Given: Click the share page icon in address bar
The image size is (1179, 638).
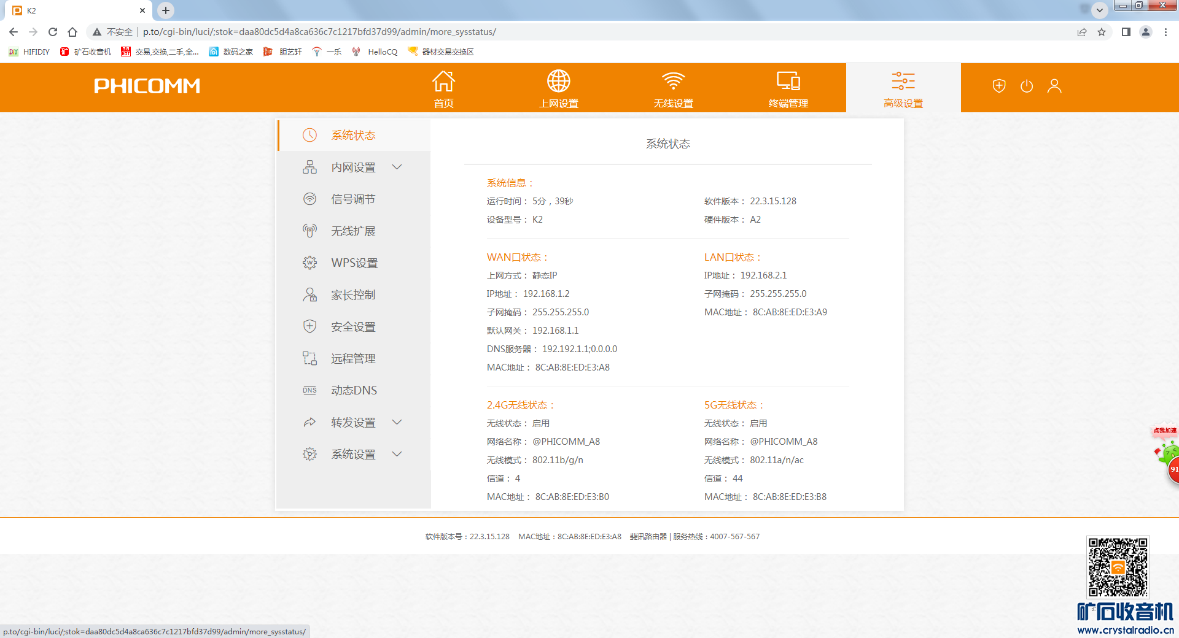Looking at the screenshot, I should [x=1082, y=32].
